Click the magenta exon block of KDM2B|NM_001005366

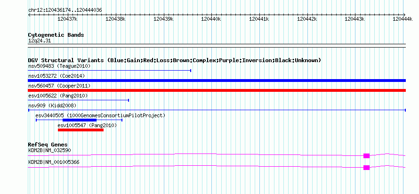[366, 168]
